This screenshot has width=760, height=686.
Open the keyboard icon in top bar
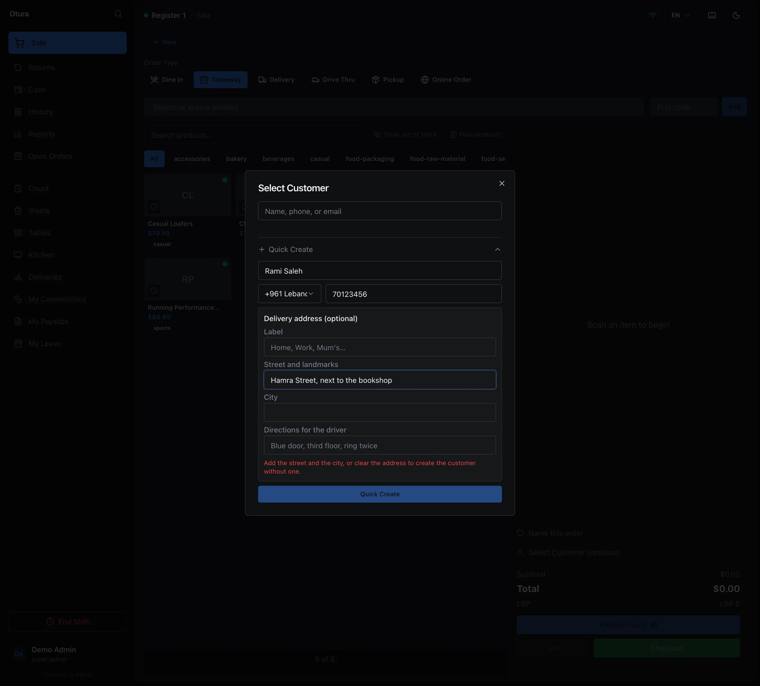712,16
